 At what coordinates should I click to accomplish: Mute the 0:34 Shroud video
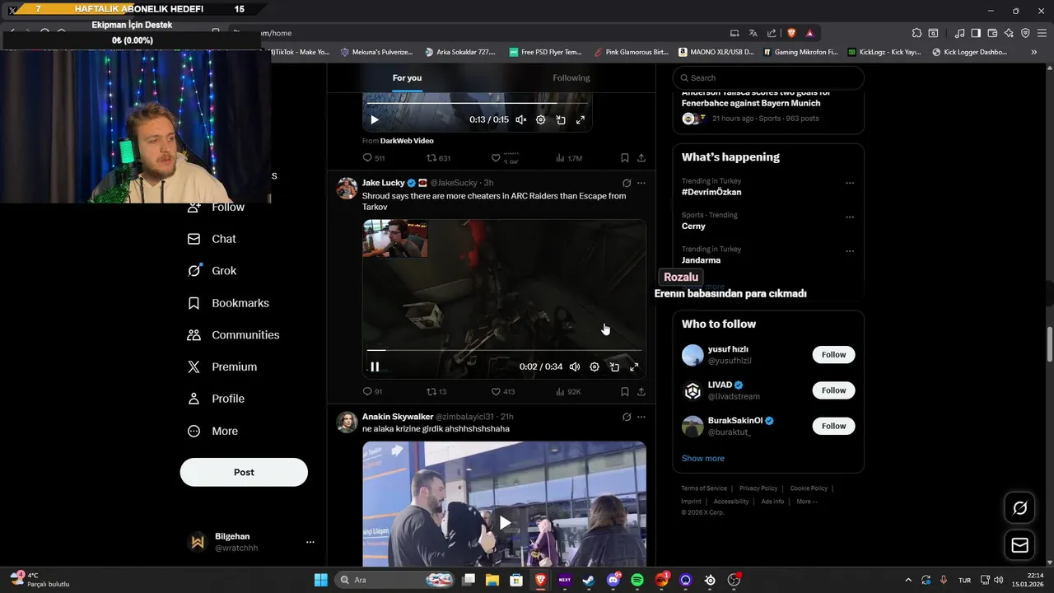(x=575, y=367)
